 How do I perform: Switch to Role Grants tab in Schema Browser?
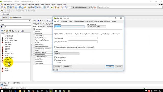(x=42, y=26)
